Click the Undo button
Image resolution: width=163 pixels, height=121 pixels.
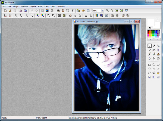pyautogui.click(x=32, y=11)
